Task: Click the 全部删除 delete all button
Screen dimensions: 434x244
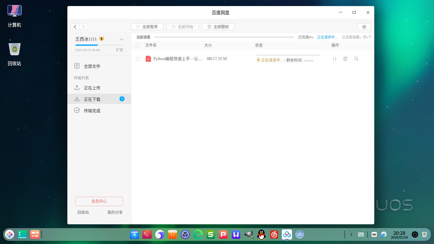Action: 218,27
